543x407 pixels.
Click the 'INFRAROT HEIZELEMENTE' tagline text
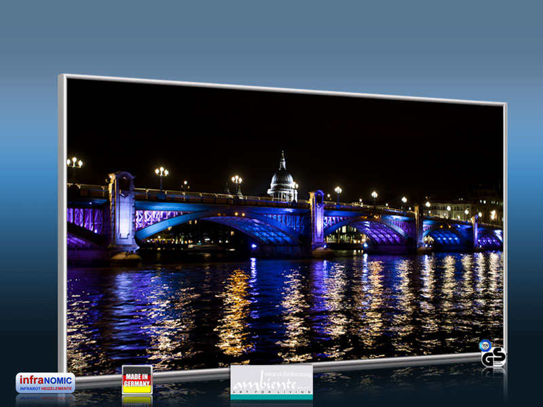pos(45,389)
